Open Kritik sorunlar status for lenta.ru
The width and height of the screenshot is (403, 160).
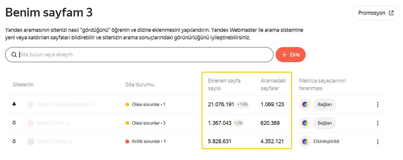coord(145,141)
